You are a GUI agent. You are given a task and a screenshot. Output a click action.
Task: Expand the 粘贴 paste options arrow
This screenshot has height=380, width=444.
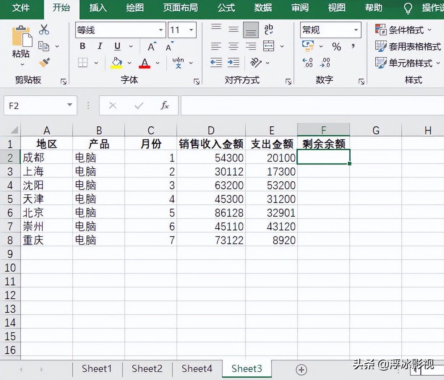[x=22, y=65]
